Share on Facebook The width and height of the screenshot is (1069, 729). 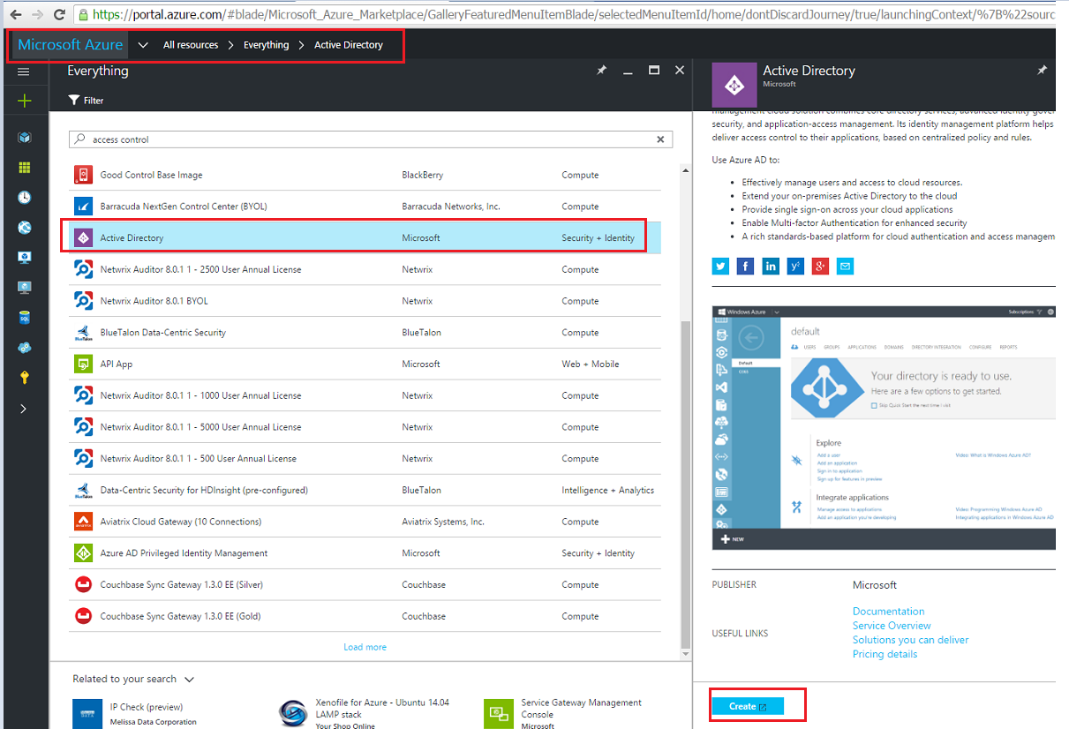pos(746,266)
